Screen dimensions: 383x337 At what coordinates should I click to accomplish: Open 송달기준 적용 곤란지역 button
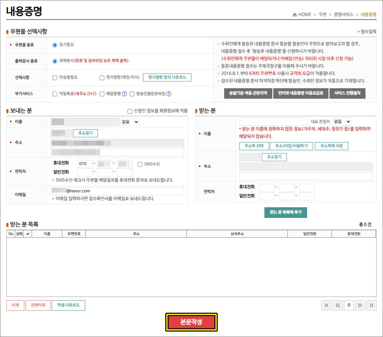click(248, 93)
